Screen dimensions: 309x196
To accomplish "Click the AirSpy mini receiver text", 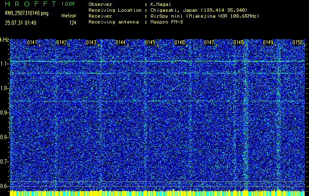I will coord(205,16).
